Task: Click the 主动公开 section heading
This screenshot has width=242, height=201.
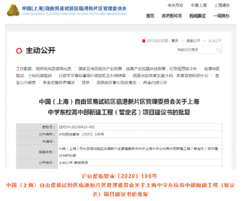Action: (40, 50)
